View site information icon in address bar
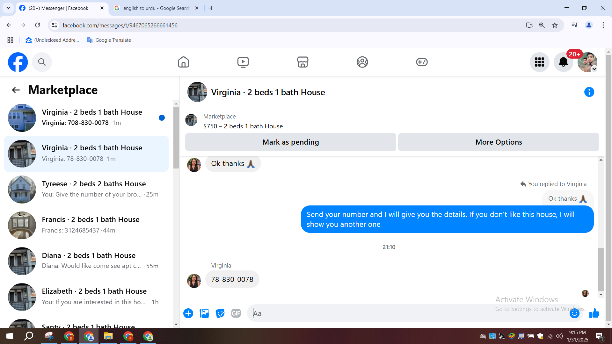This screenshot has height=344, width=612. (x=55, y=25)
